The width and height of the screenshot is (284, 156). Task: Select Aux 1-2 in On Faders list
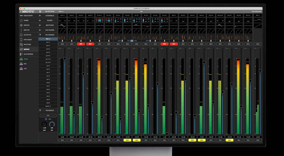pos(48,42)
